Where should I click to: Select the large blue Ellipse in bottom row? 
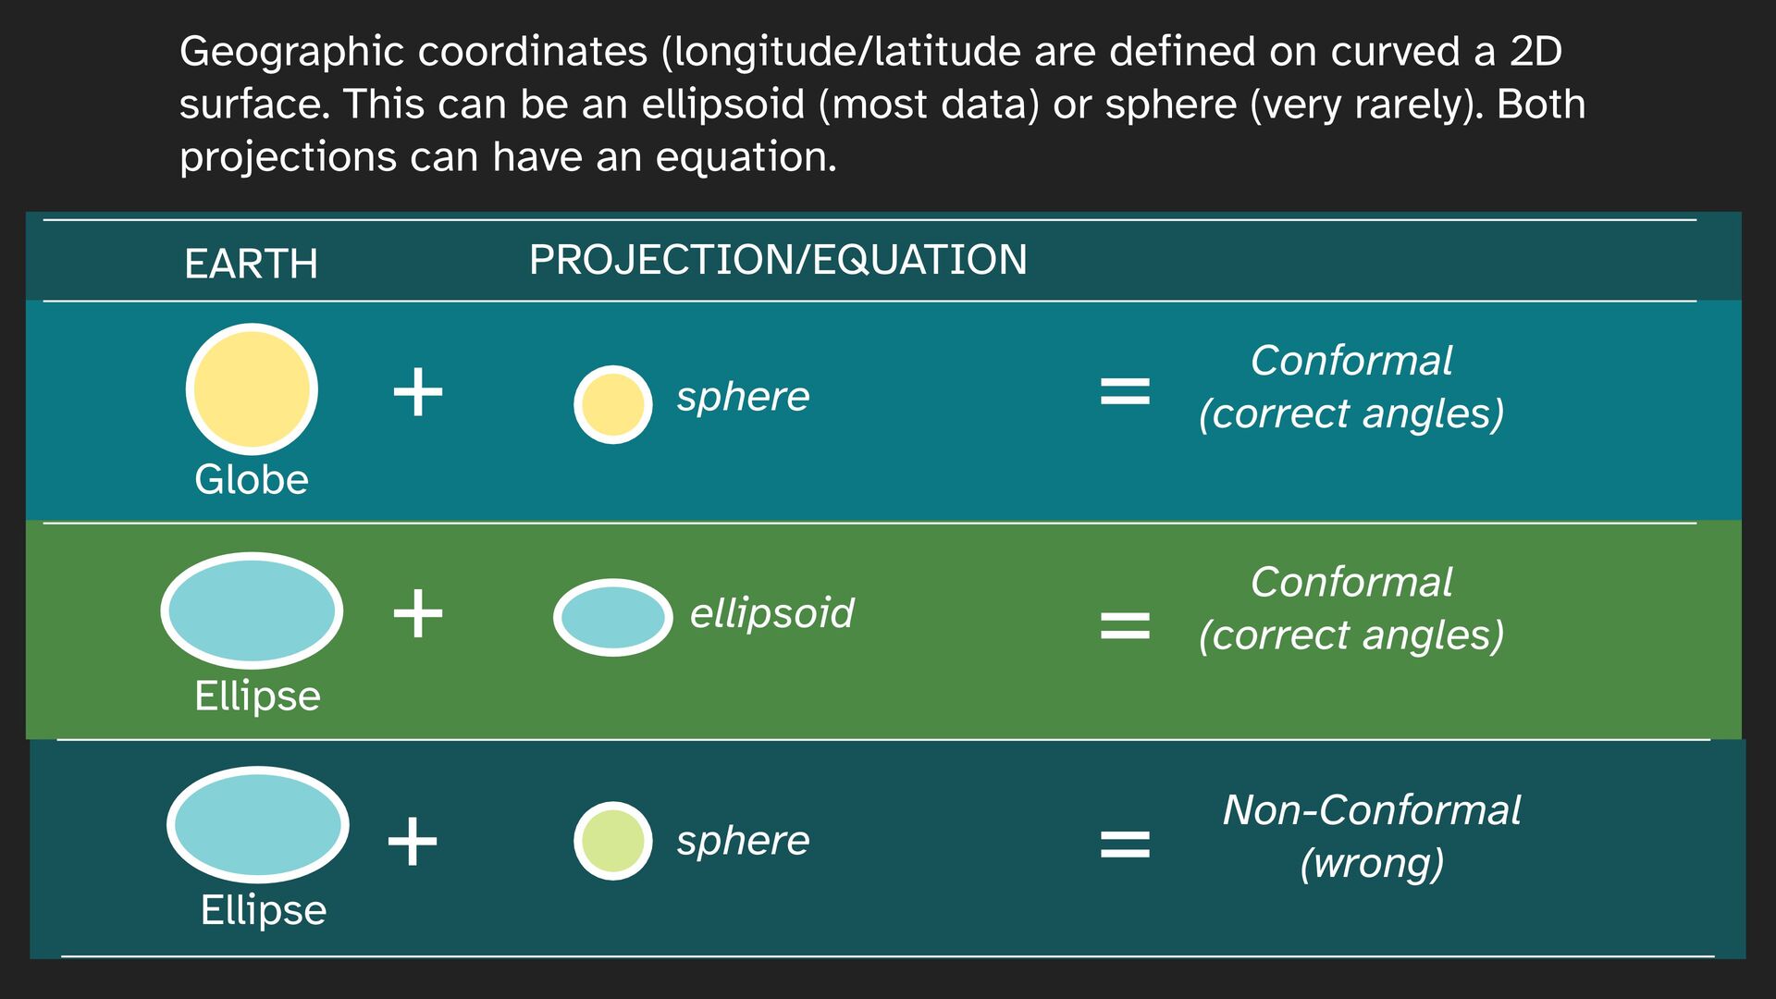258,824
